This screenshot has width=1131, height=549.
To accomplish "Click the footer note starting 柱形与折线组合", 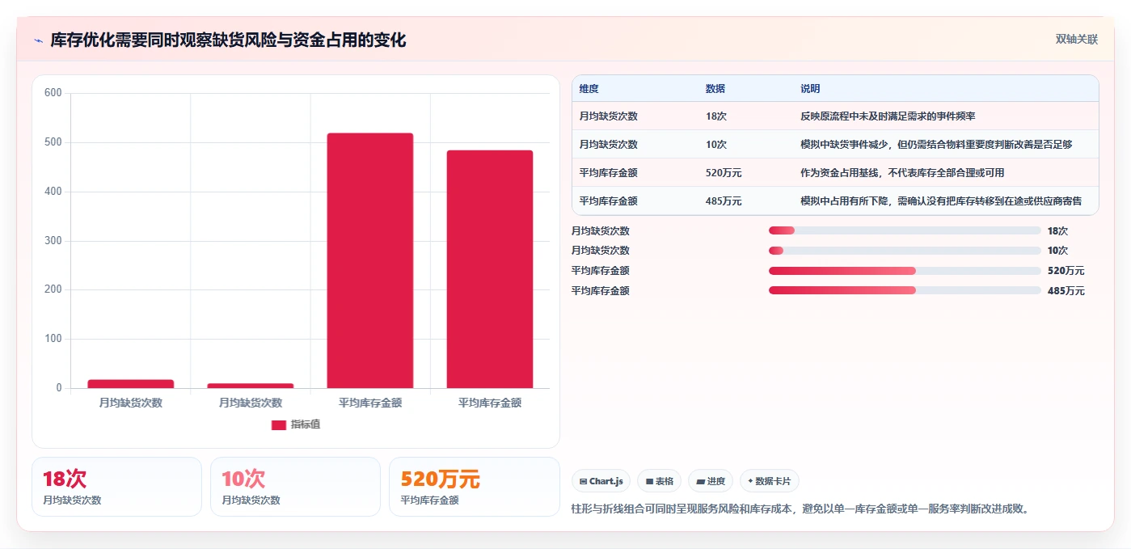I will coord(800,509).
